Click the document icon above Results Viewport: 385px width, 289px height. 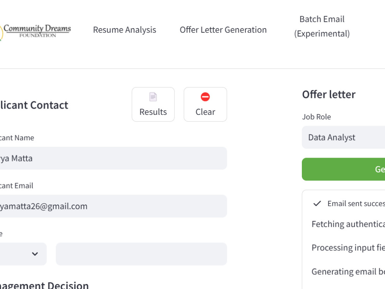[x=153, y=97]
